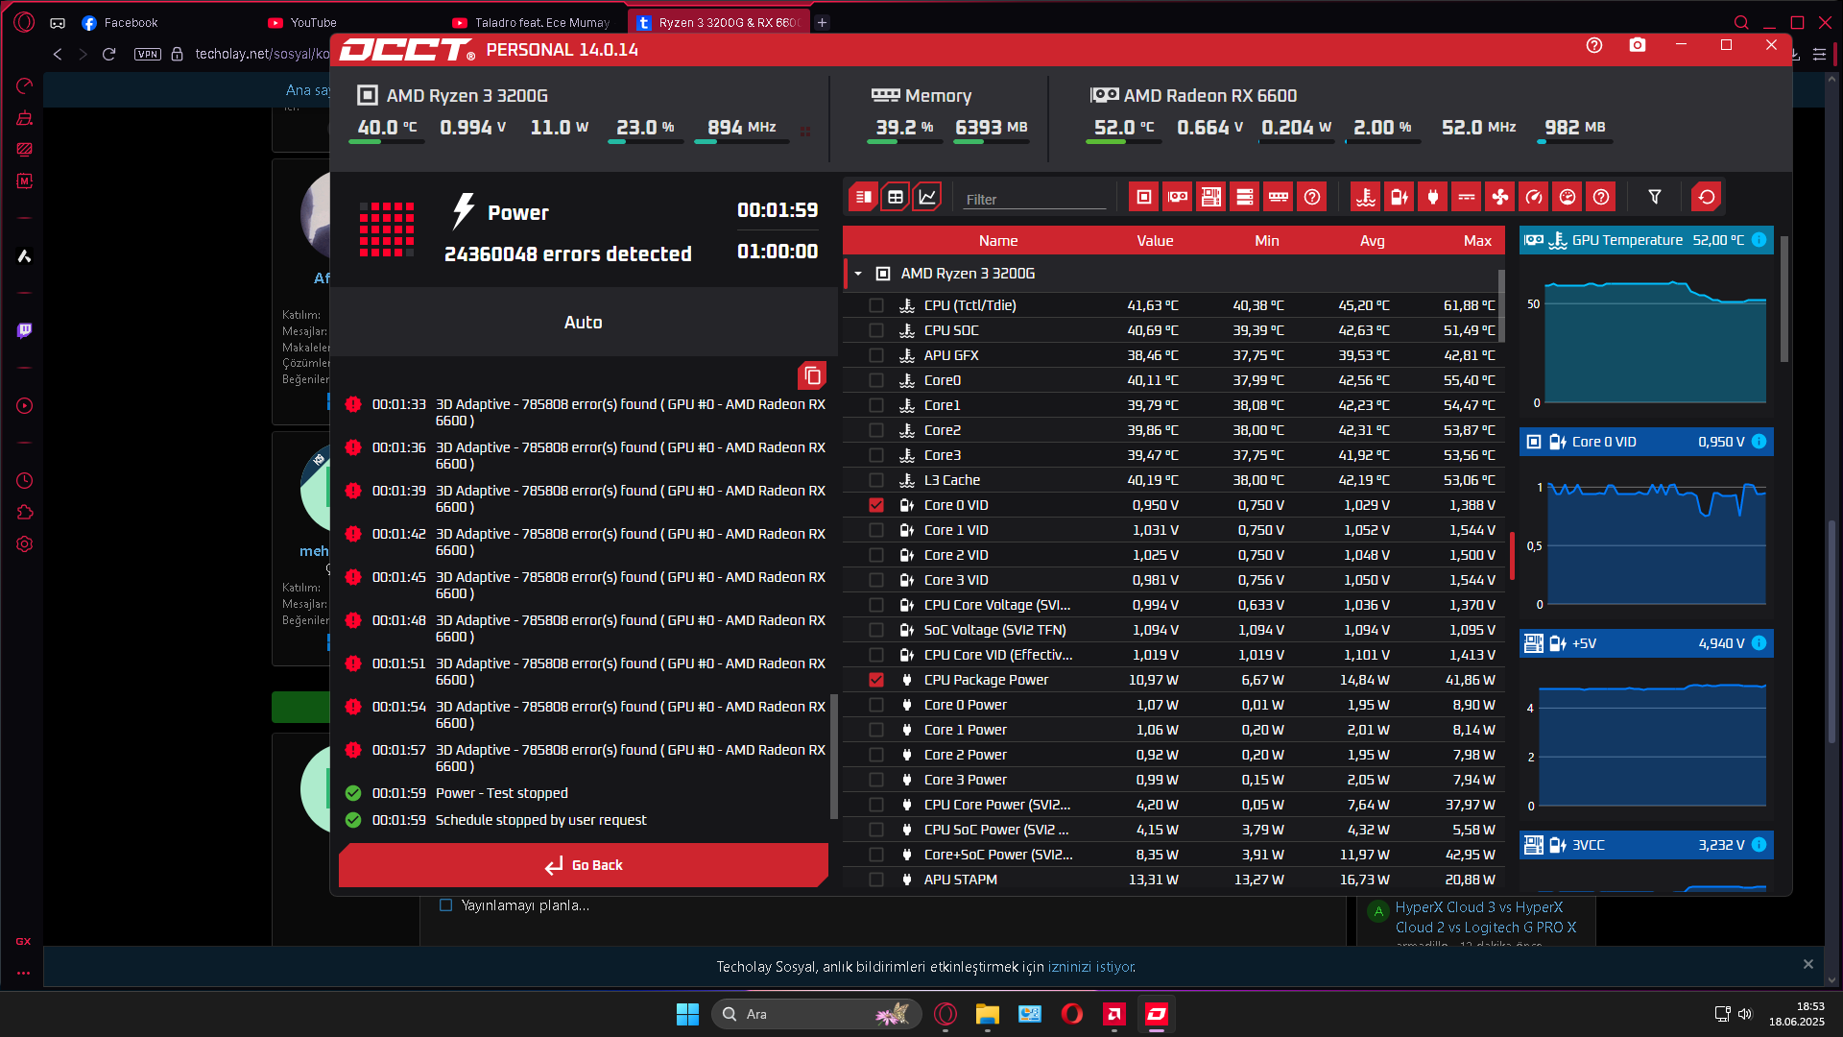Tick the Yayınlamayı planla checkbox
Screen dimensions: 1843x1037
point(445,905)
